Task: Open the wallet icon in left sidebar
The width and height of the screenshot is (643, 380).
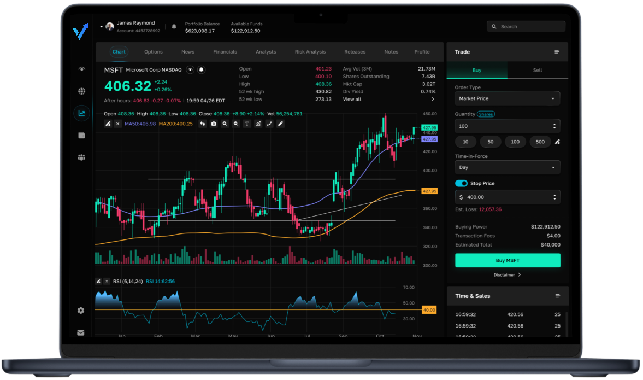Action: click(x=81, y=135)
